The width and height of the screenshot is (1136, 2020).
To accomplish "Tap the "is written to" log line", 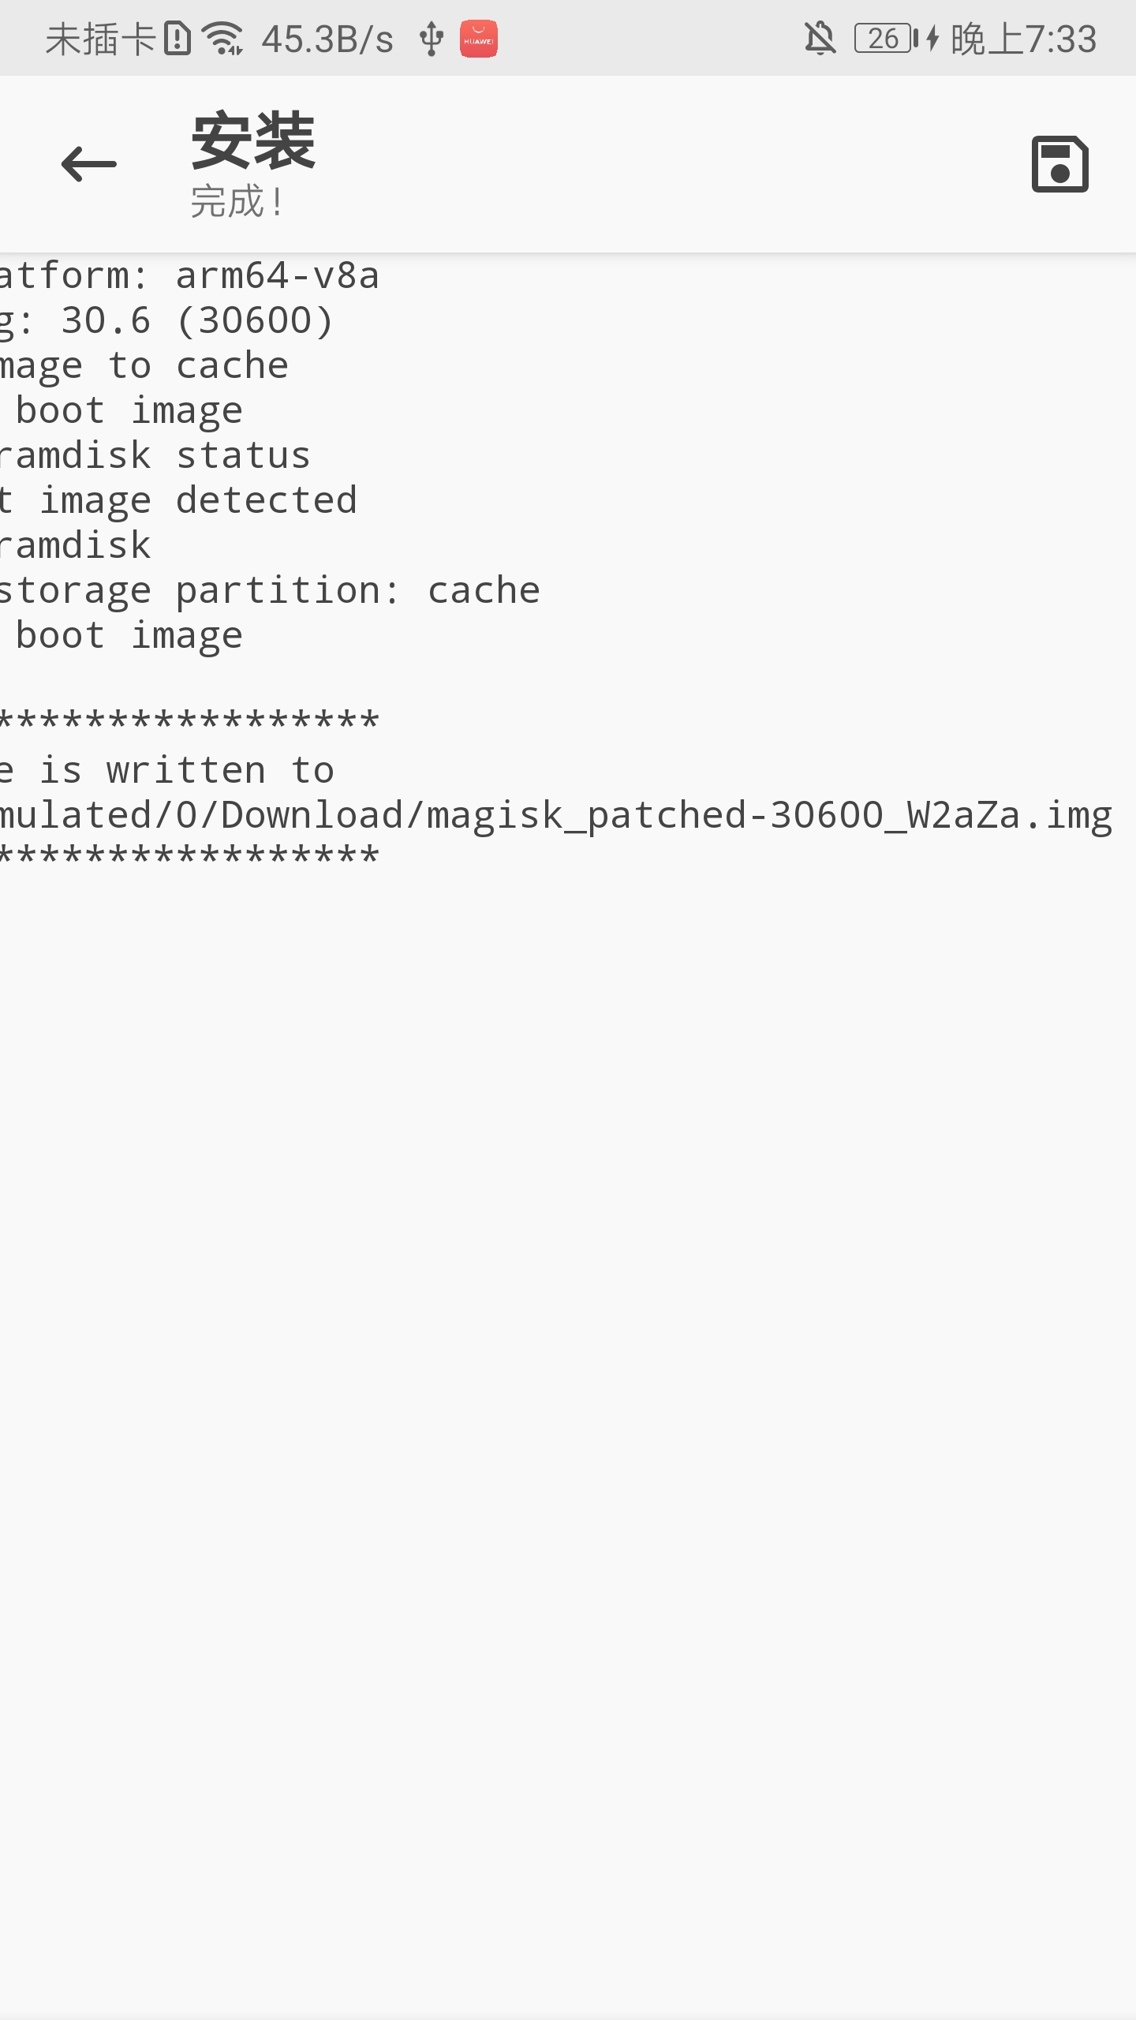I will click(167, 771).
